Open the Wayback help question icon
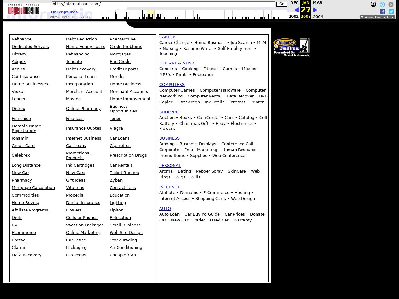The image size is (399, 299). [382, 4]
